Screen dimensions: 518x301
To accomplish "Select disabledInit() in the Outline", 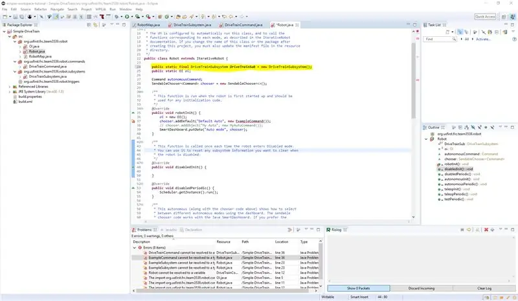I will (458, 169).
